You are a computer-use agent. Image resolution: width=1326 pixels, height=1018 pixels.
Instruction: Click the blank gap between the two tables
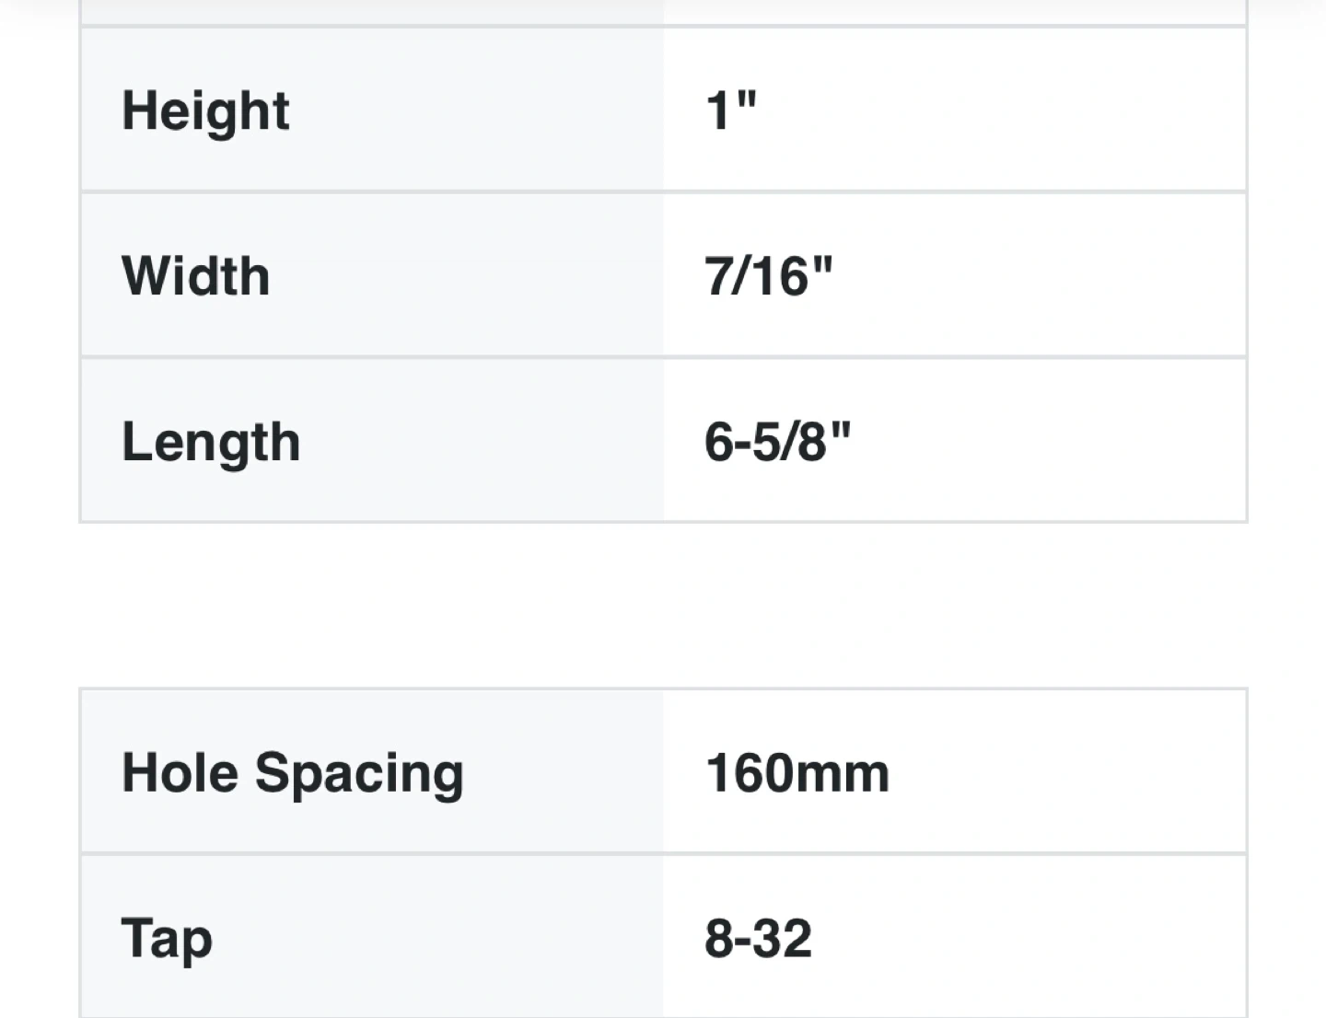pyautogui.click(x=663, y=604)
